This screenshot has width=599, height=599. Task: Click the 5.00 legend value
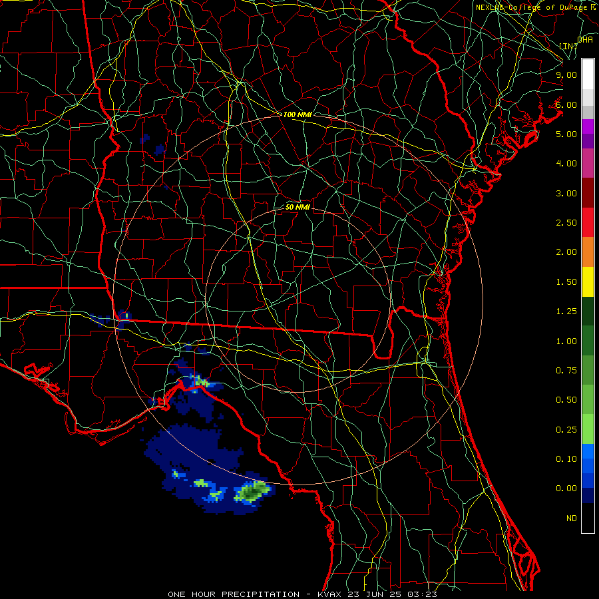click(566, 134)
